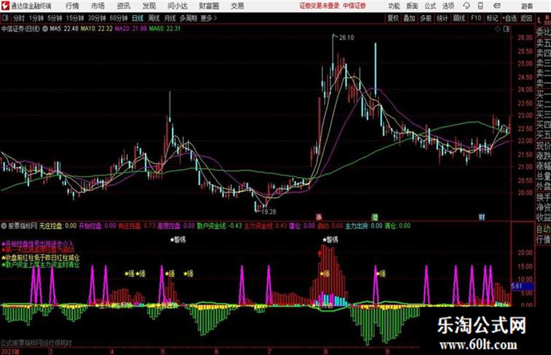Open the 功能 menu

click(394, 6)
